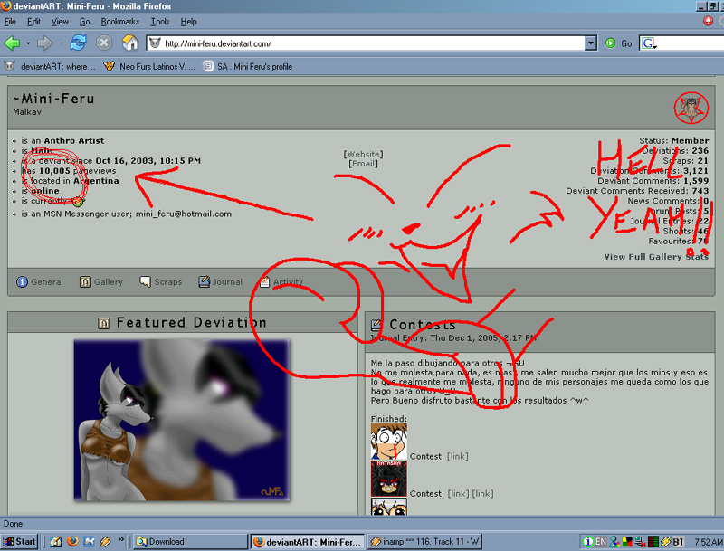Open the featured deviation artwork thumbnail

(x=182, y=421)
